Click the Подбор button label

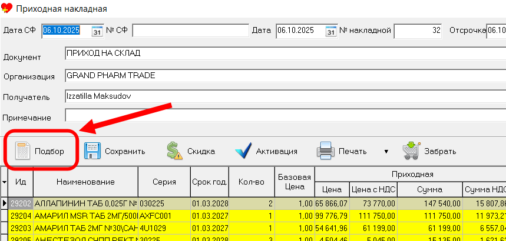pos(49,152)
